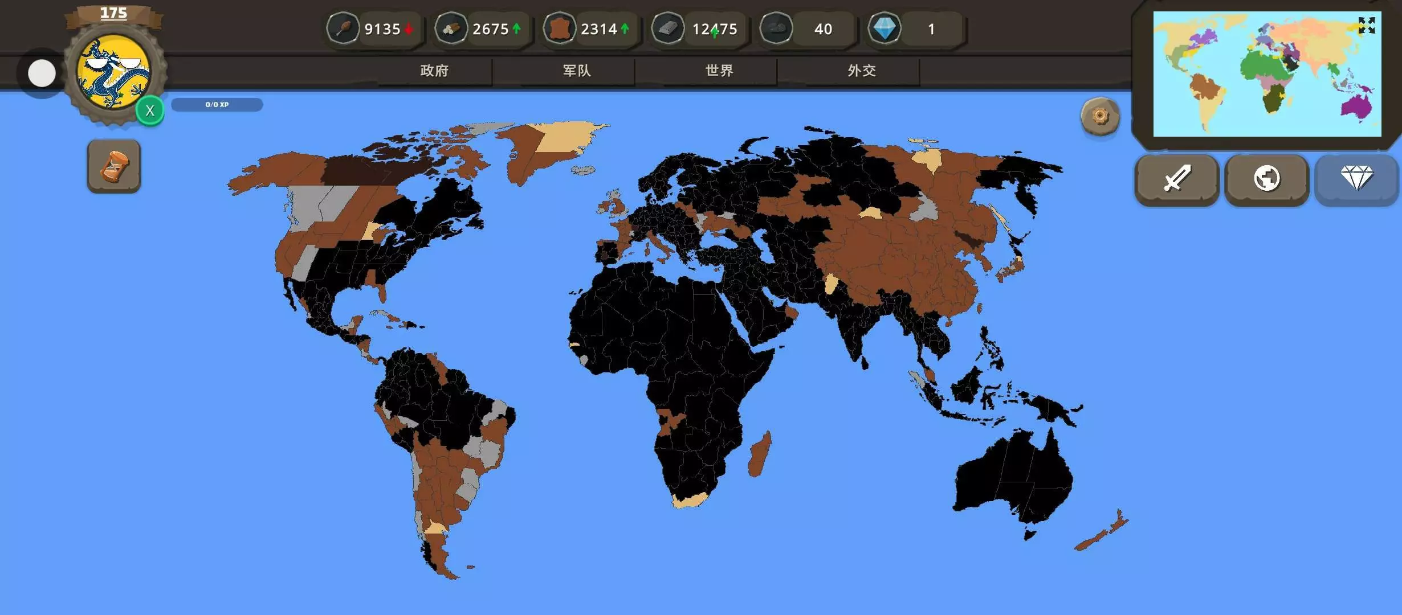Click the leather hide resource icon

[x=560, y=28]
